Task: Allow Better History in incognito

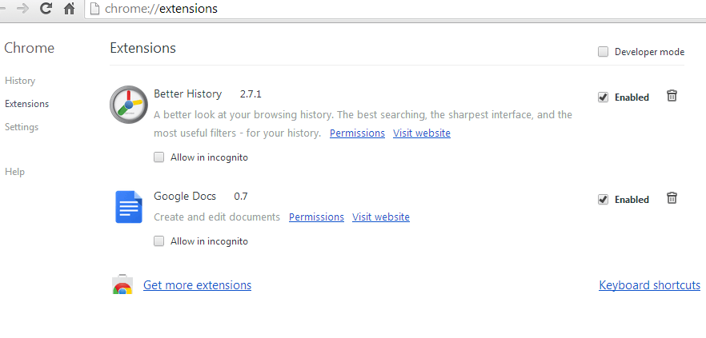Action: click(159, 157)
